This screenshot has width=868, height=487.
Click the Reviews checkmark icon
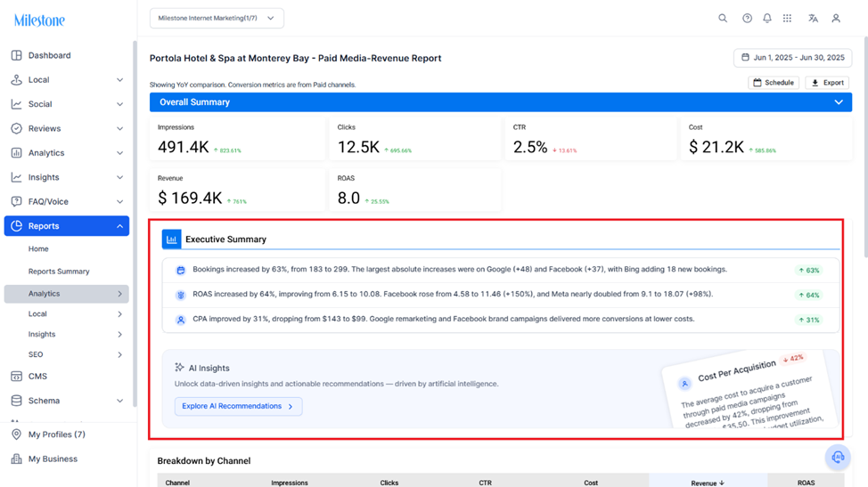[17, 128]
